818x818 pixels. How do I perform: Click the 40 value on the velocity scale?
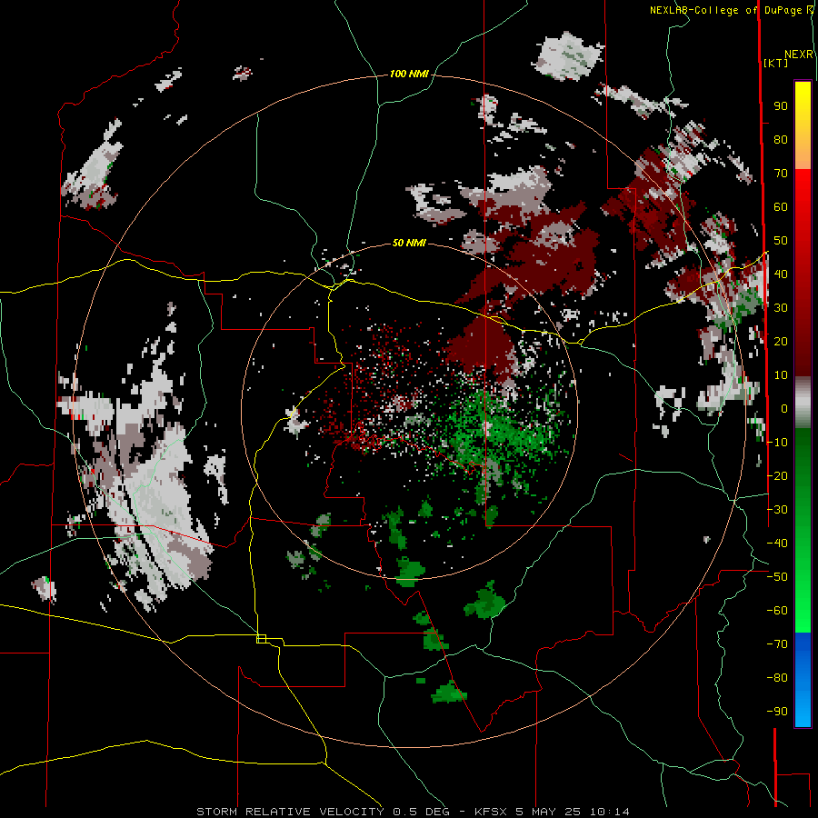click(x=781, y=274)
